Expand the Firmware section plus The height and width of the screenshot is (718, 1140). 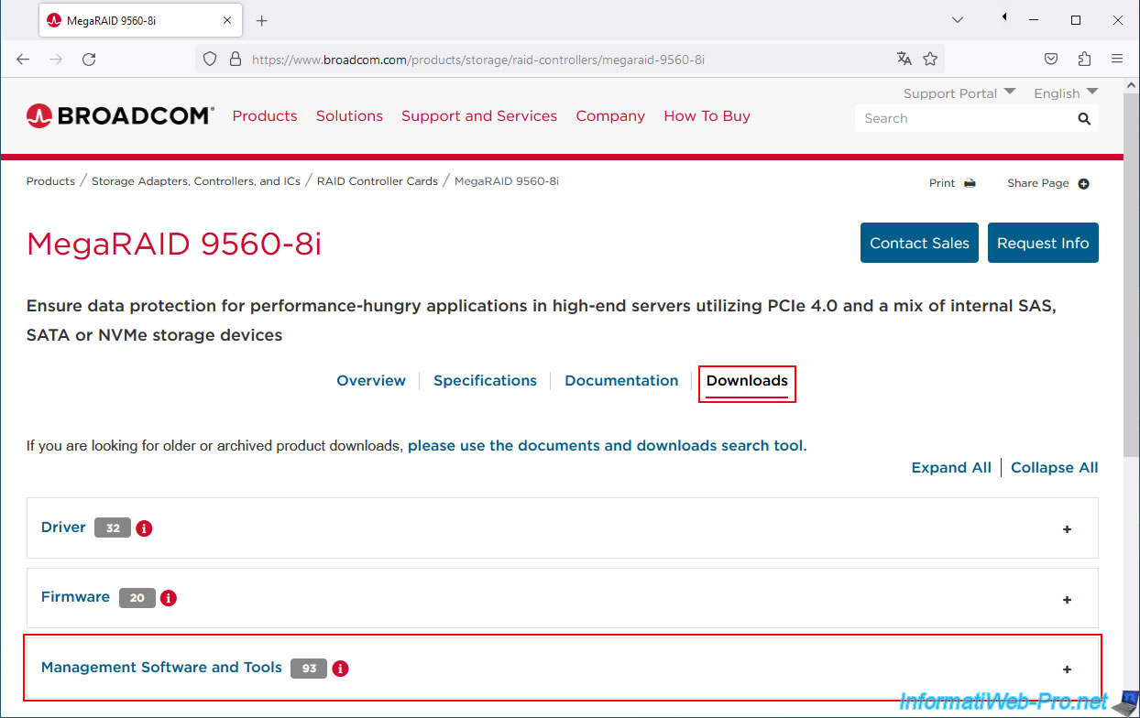coord(1067,600)
